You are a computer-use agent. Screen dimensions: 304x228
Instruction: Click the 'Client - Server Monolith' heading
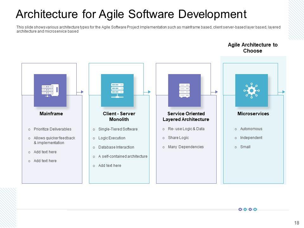[119, 117]
